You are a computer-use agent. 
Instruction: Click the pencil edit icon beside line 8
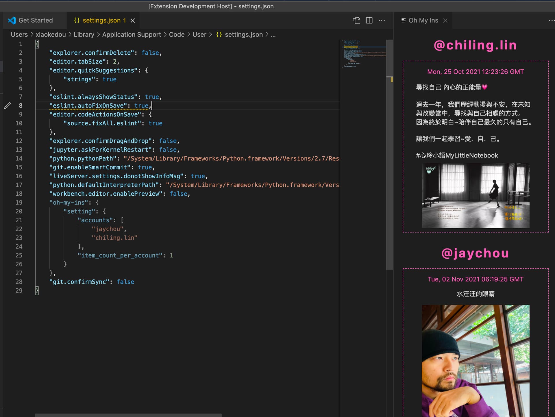tap(8, 106)
